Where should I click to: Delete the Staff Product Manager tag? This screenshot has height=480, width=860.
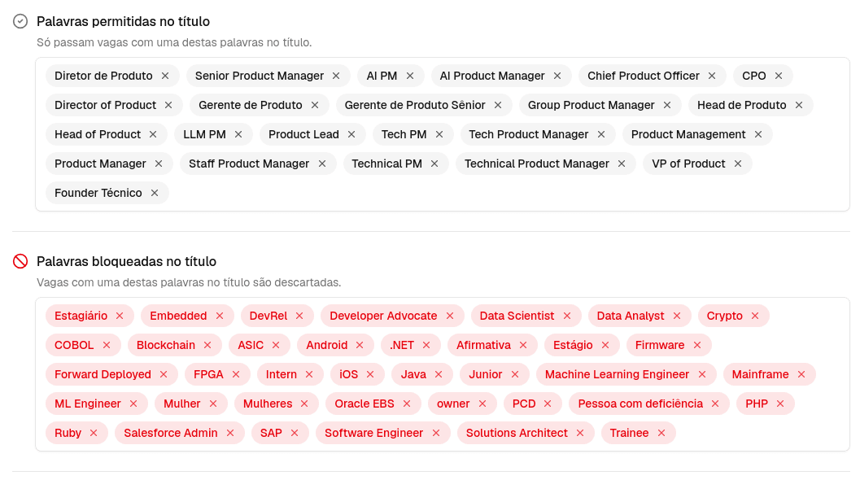(322, 164)
